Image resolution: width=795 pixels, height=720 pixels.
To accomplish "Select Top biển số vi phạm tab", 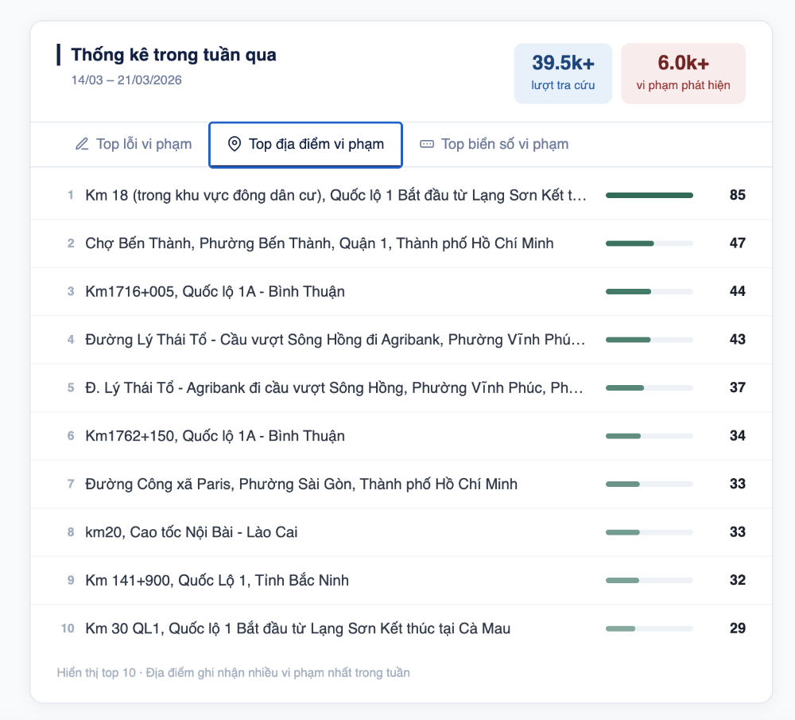I will coord(494,144).
